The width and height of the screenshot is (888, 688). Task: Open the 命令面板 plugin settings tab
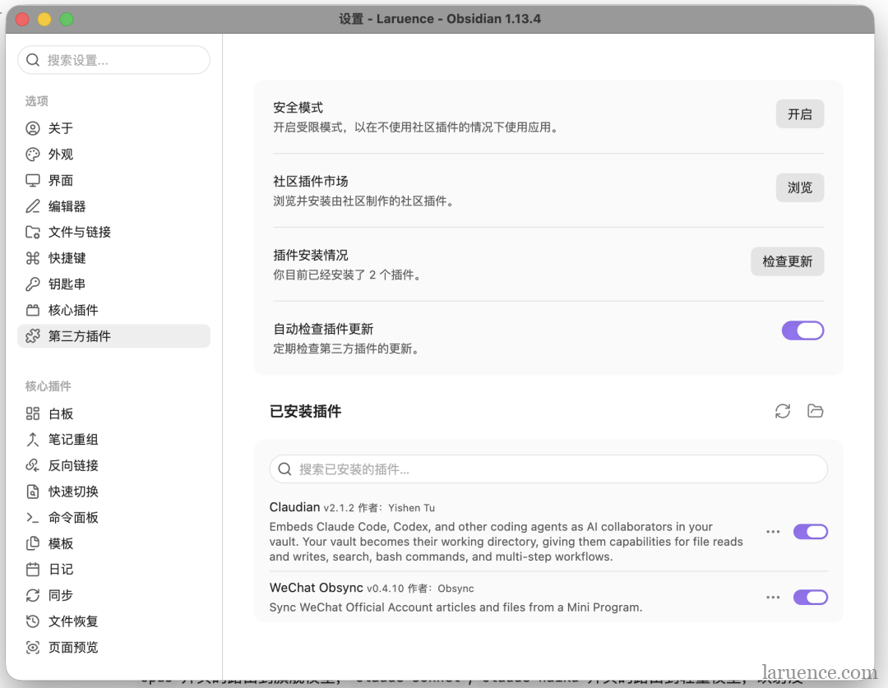click(x=113, y=518)
